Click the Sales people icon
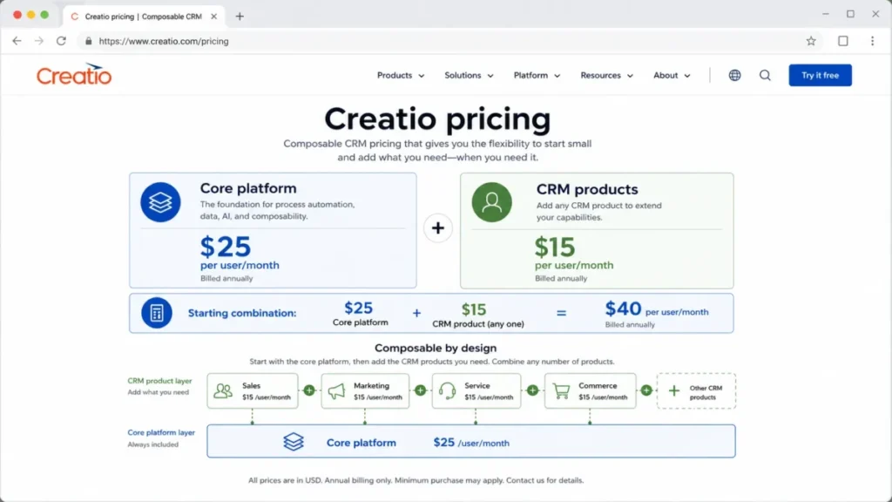892x502 pixels. (x=223, y=391)
